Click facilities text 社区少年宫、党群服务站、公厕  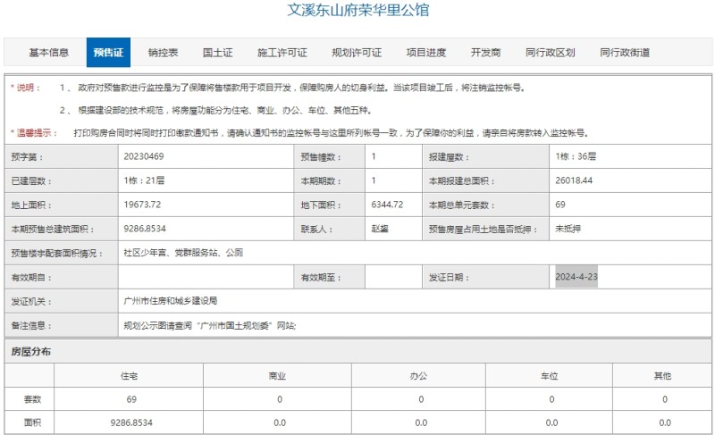183,253
